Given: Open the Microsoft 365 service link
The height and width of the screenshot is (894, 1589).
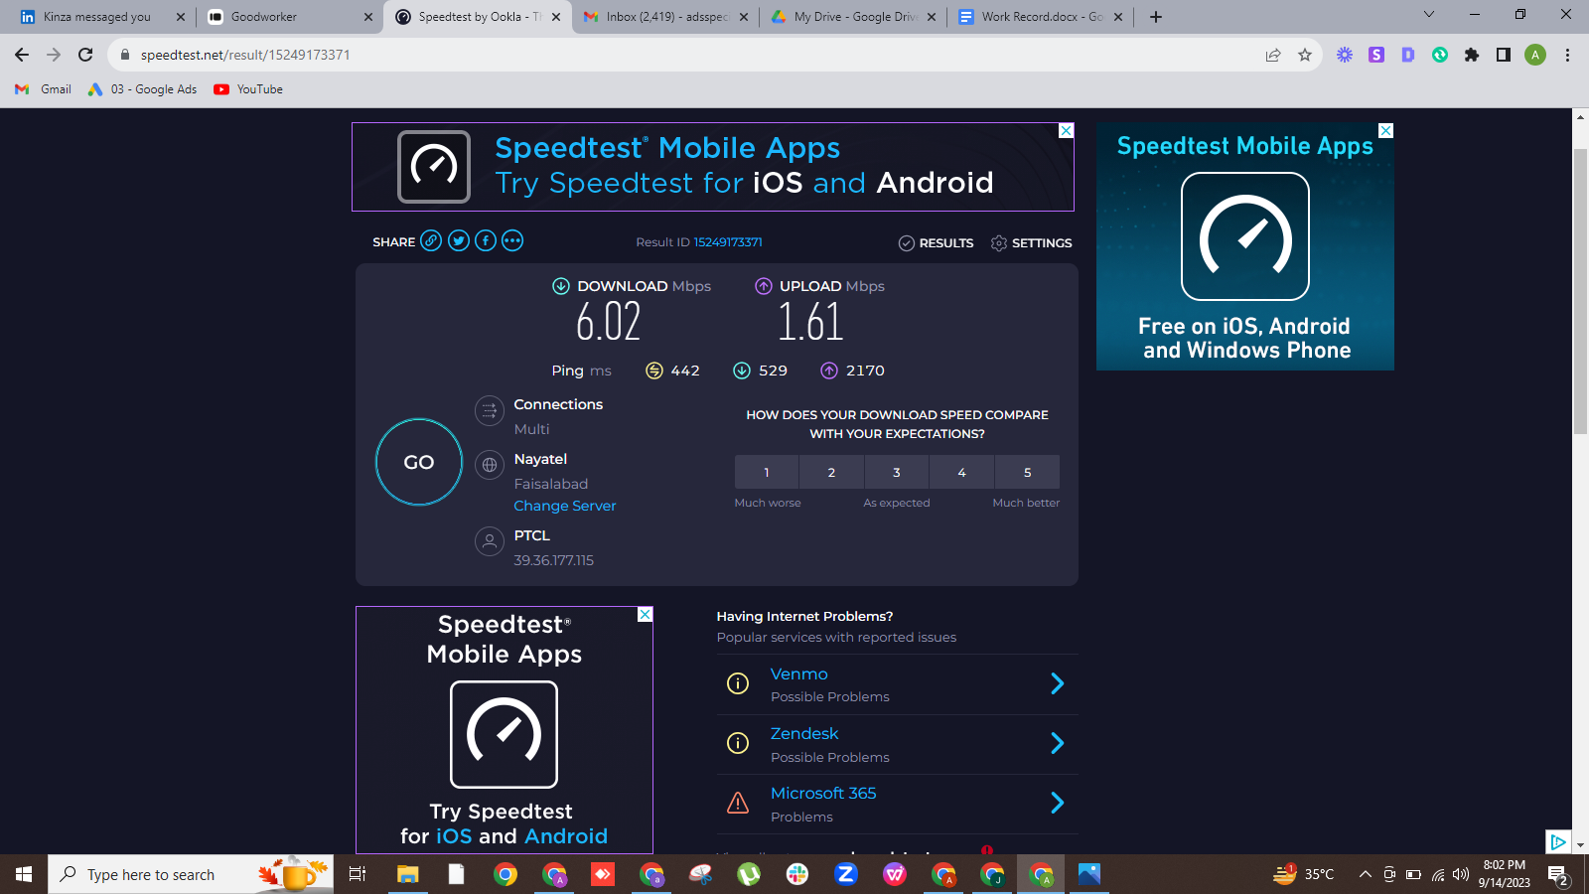Looking at the screenshot, I should point(823,793).
